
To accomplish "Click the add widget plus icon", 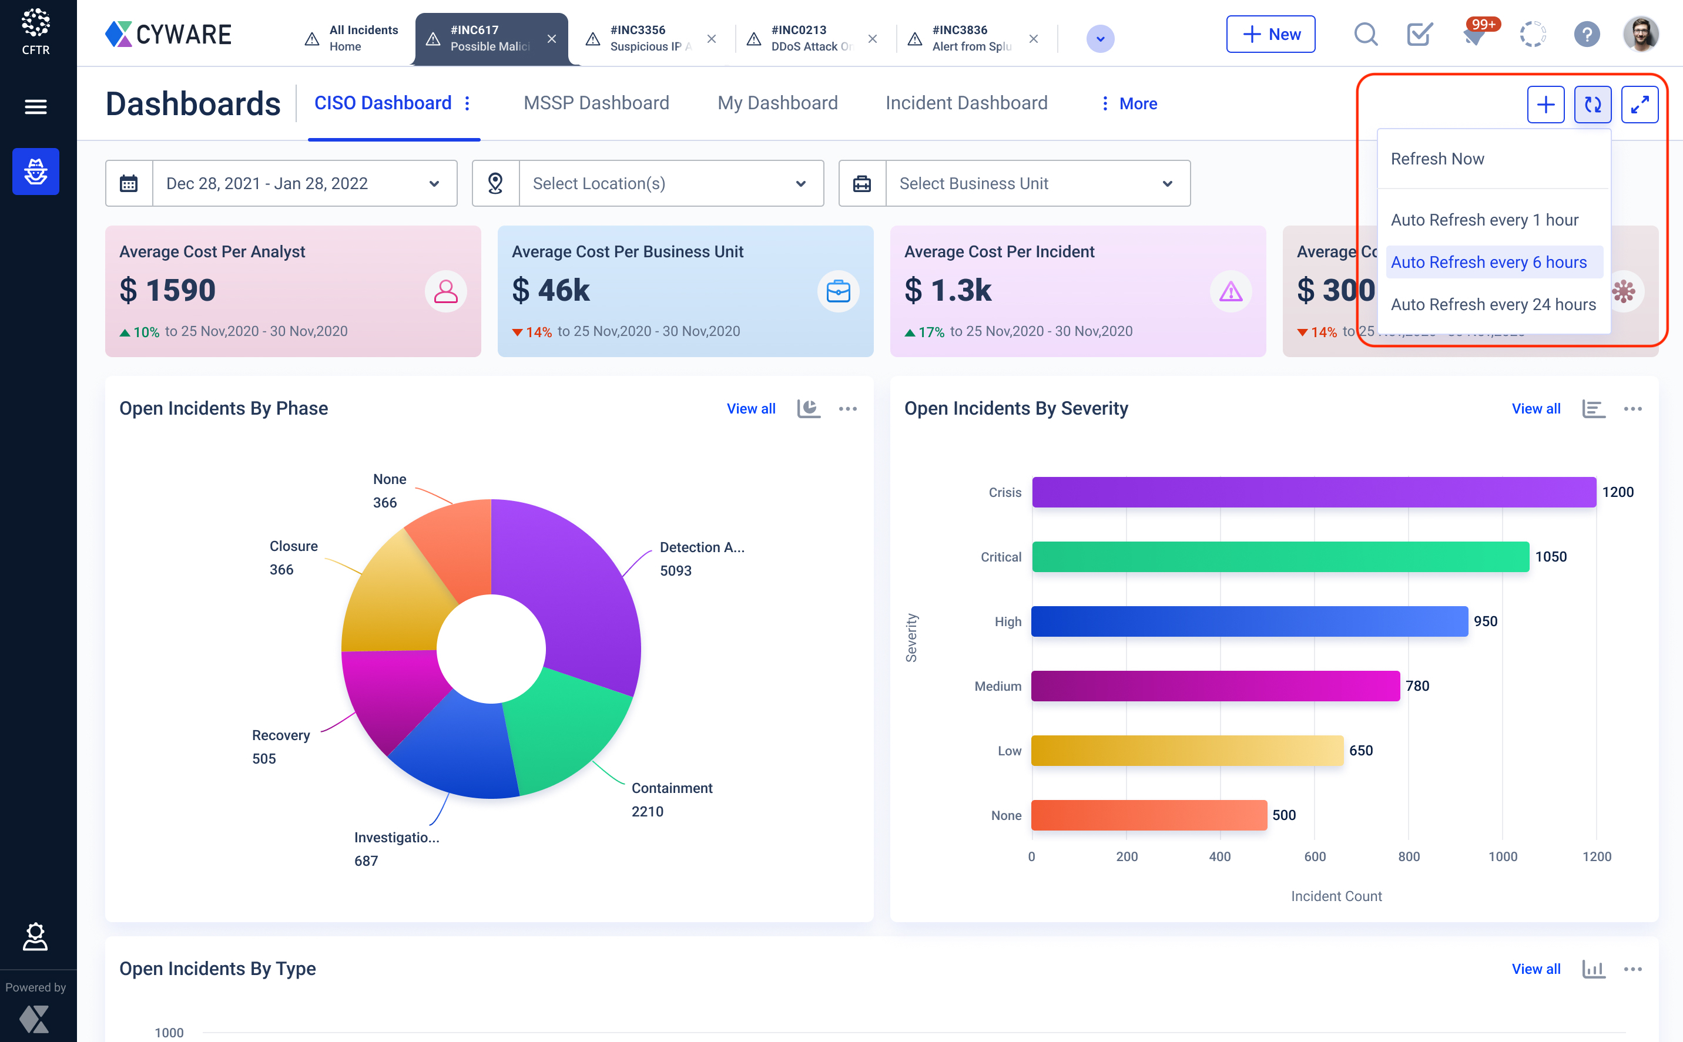I will click(x=1545, y=105).
